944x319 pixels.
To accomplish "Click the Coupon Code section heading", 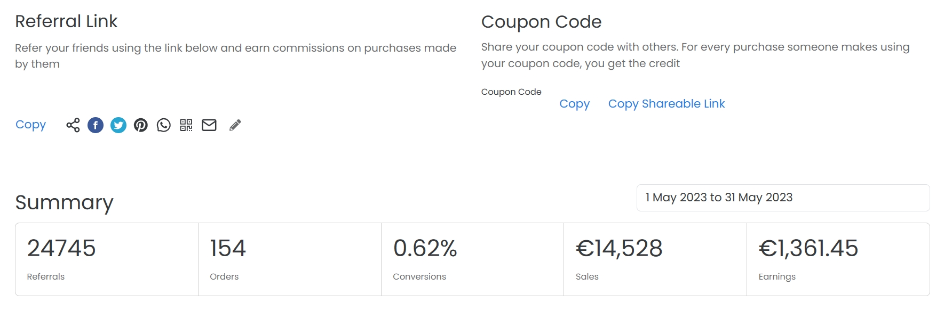I will pyautogui.click(x=541, y=22).
